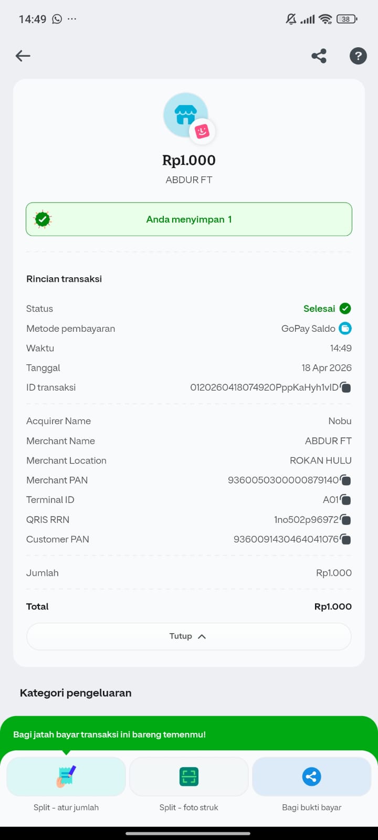The image size is (378, 840).
Task: Open help with question mark icon
Action: click(x=358, y=56)
